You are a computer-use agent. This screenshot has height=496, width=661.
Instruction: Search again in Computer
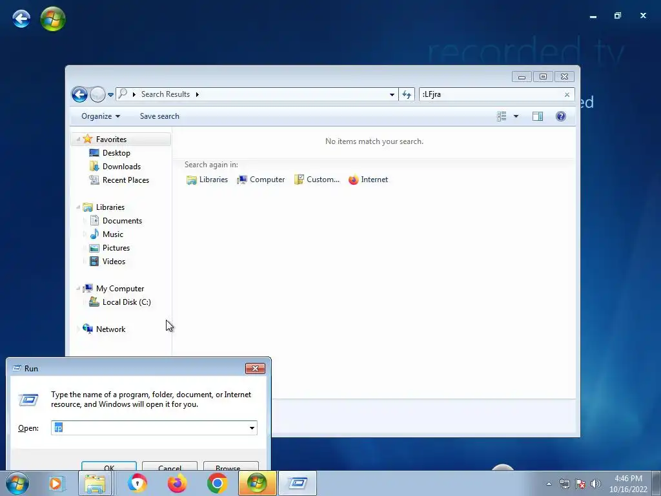(x=261, y=180)
